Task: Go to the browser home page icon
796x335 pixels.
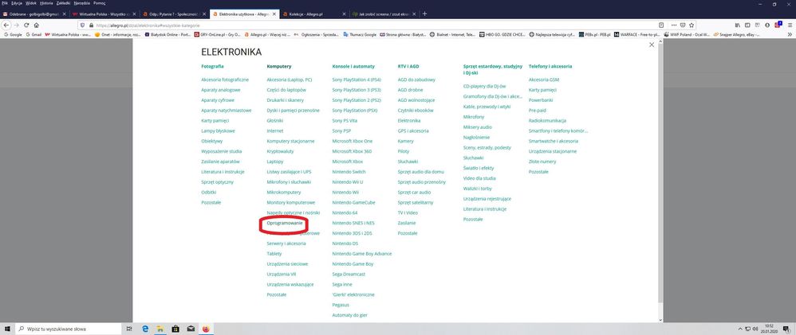Action: pos(37,25)
